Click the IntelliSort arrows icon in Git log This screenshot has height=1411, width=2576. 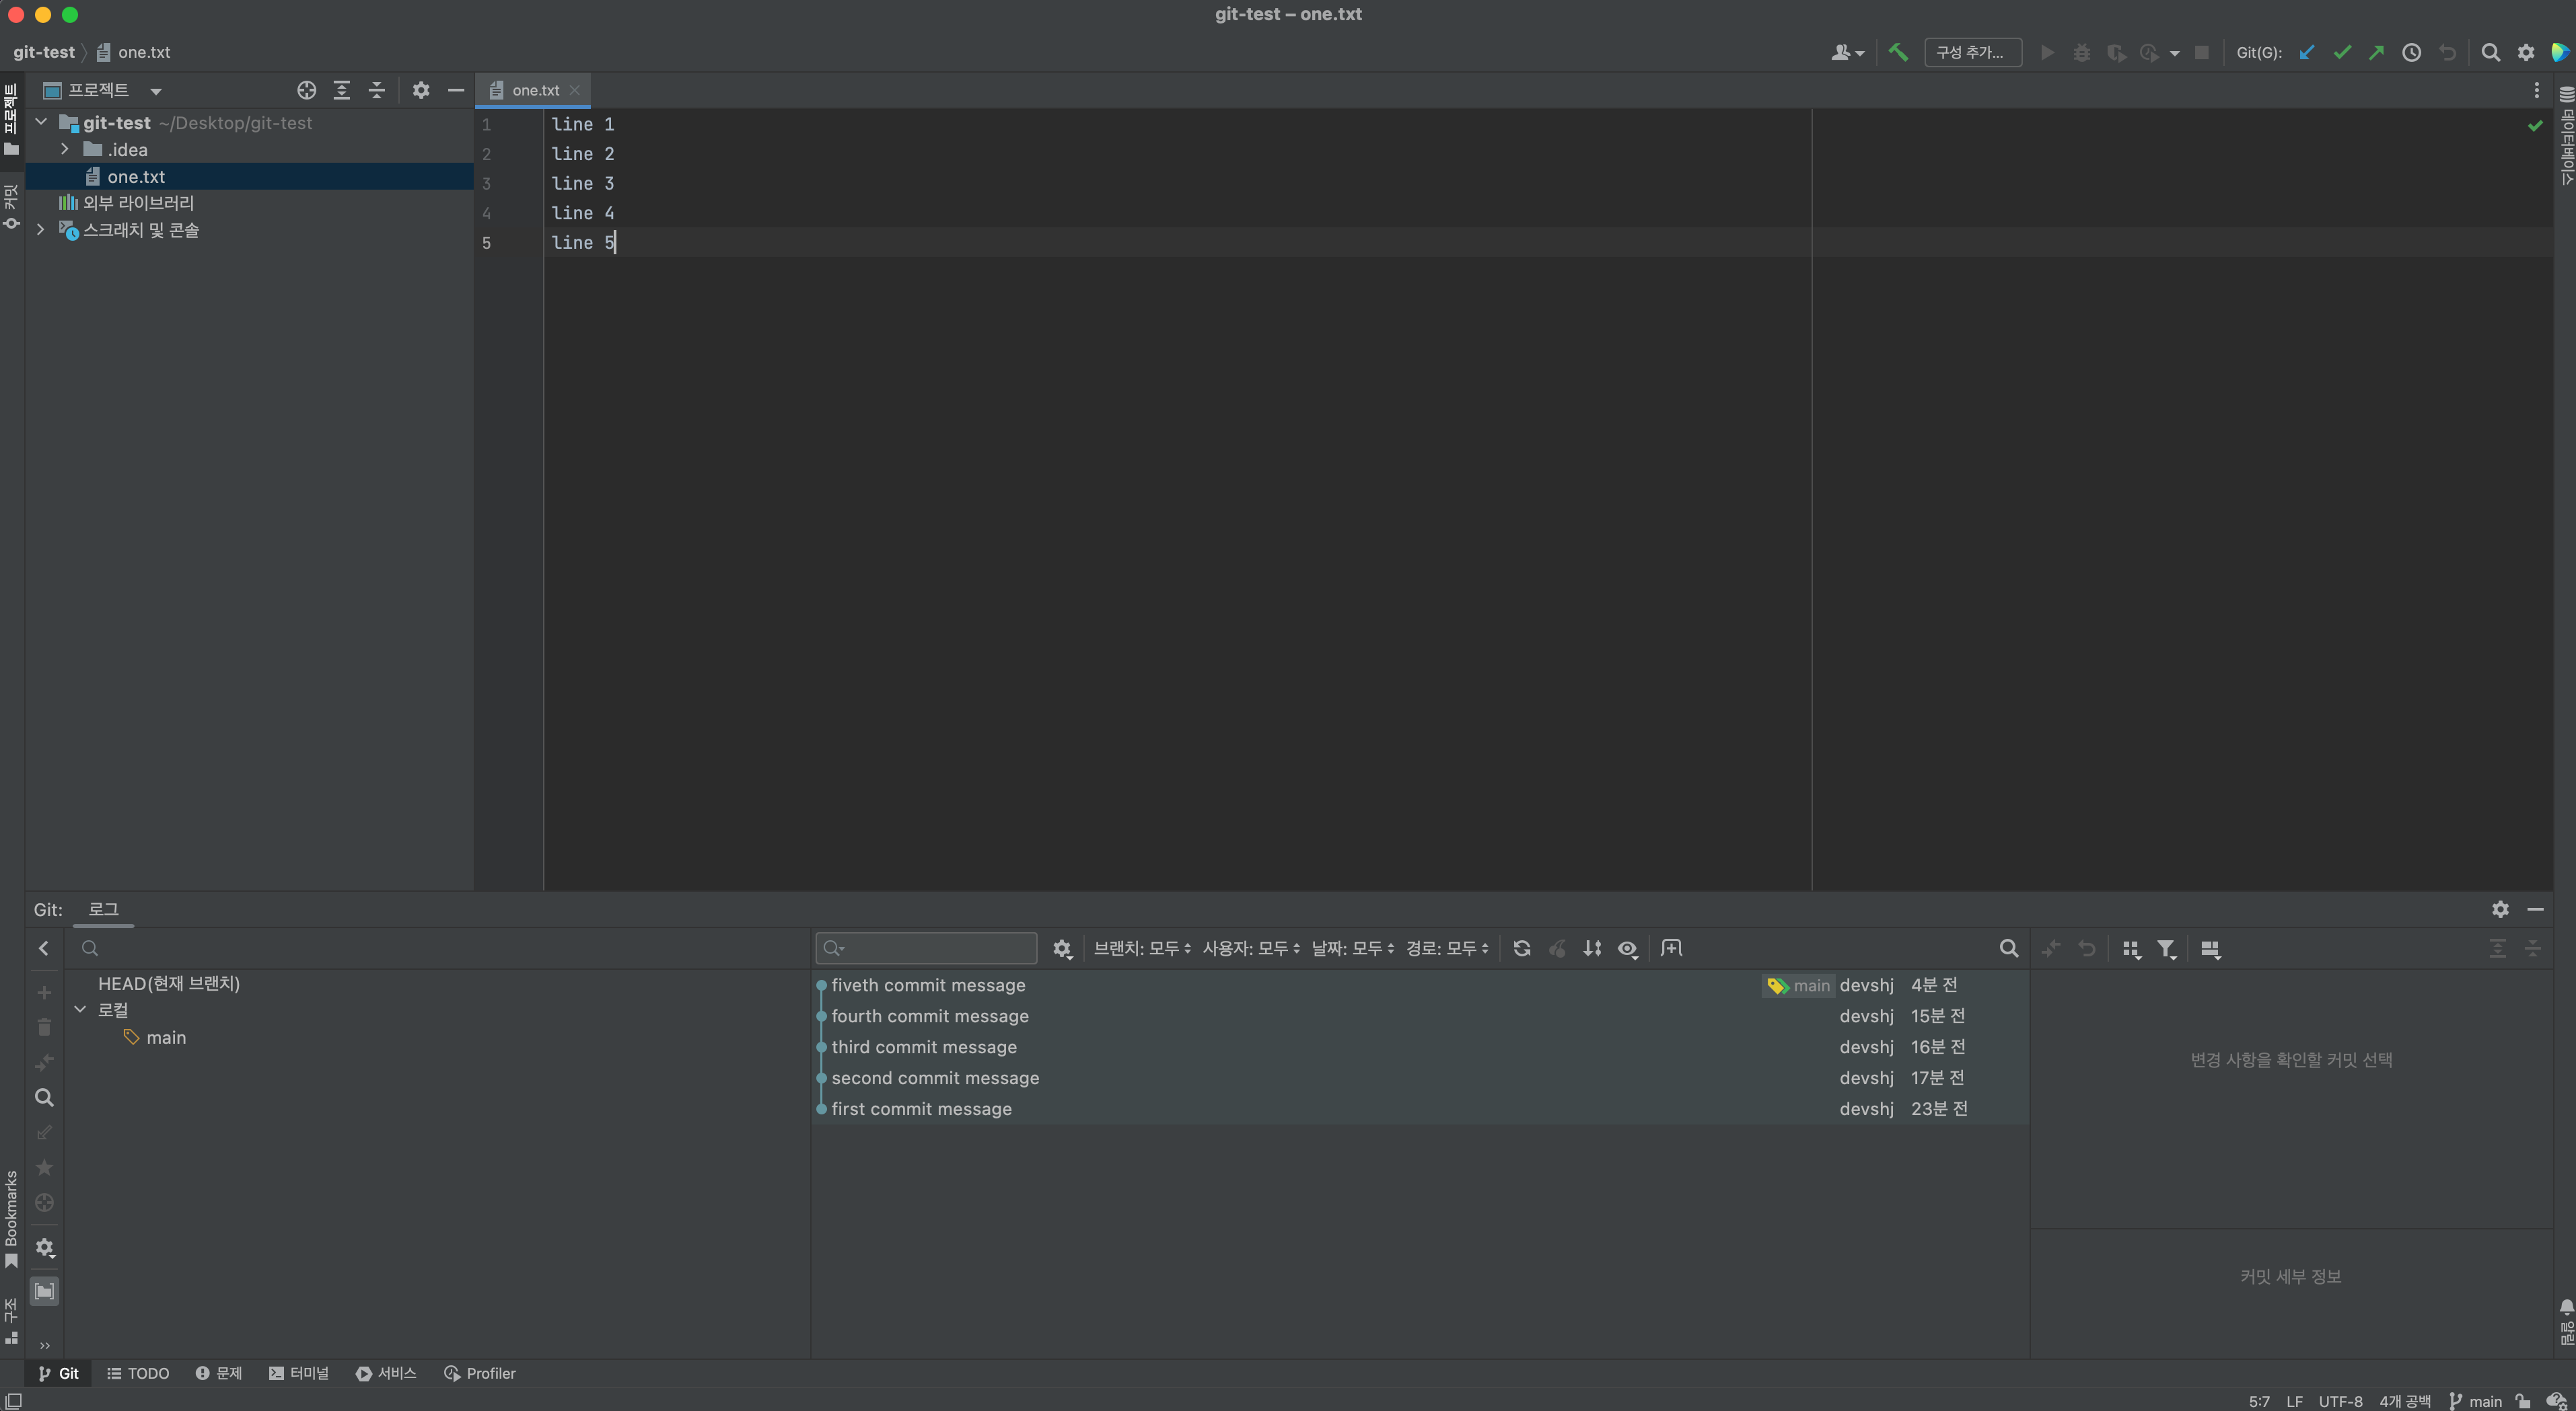[1592, 948]
